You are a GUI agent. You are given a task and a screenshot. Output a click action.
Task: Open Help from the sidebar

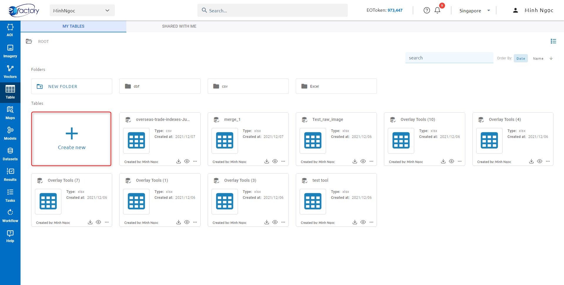10,236
